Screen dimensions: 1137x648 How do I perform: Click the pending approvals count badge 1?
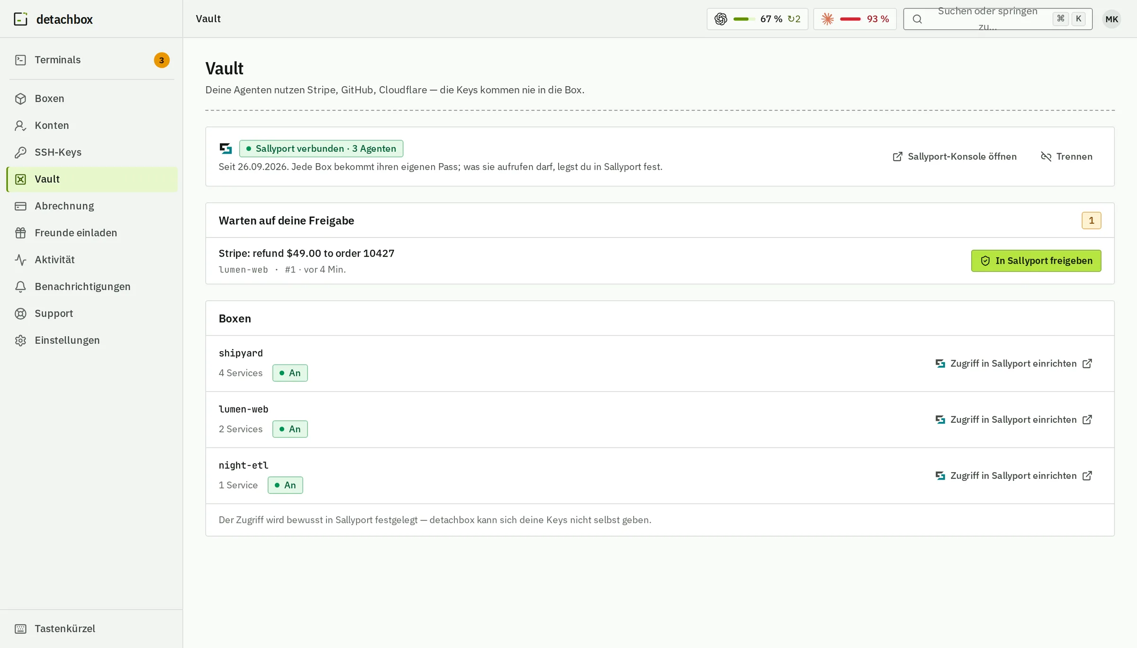pos(1091,220)
